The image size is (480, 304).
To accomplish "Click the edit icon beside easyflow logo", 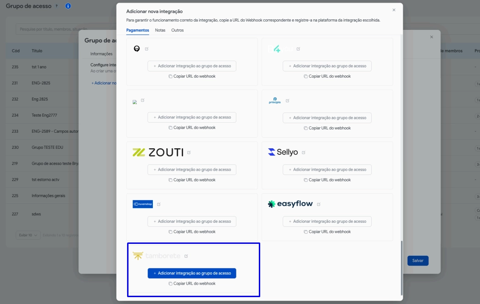I will pyautogui.click(x=318, y=204).
